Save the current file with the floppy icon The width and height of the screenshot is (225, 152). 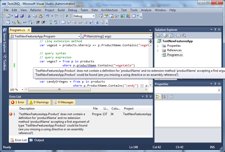point(16,16)
